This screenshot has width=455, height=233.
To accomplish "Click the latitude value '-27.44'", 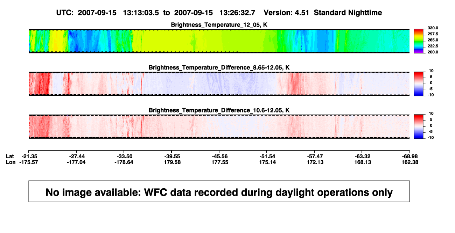I will pyautogui.click(x=77, y=156).
